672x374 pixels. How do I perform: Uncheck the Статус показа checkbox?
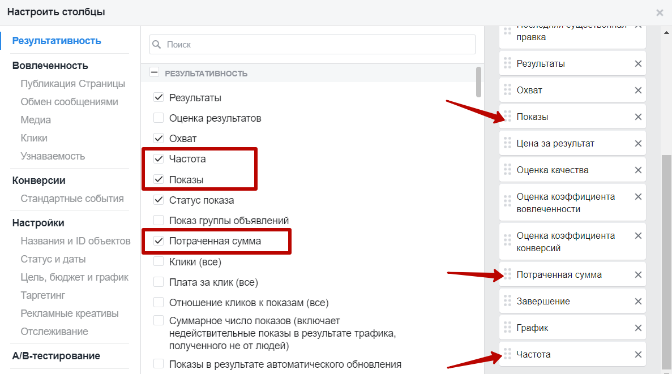tap(159, 200)
